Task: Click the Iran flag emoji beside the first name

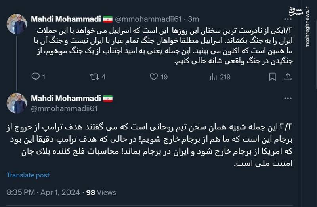Action: (x=108, y=19)
